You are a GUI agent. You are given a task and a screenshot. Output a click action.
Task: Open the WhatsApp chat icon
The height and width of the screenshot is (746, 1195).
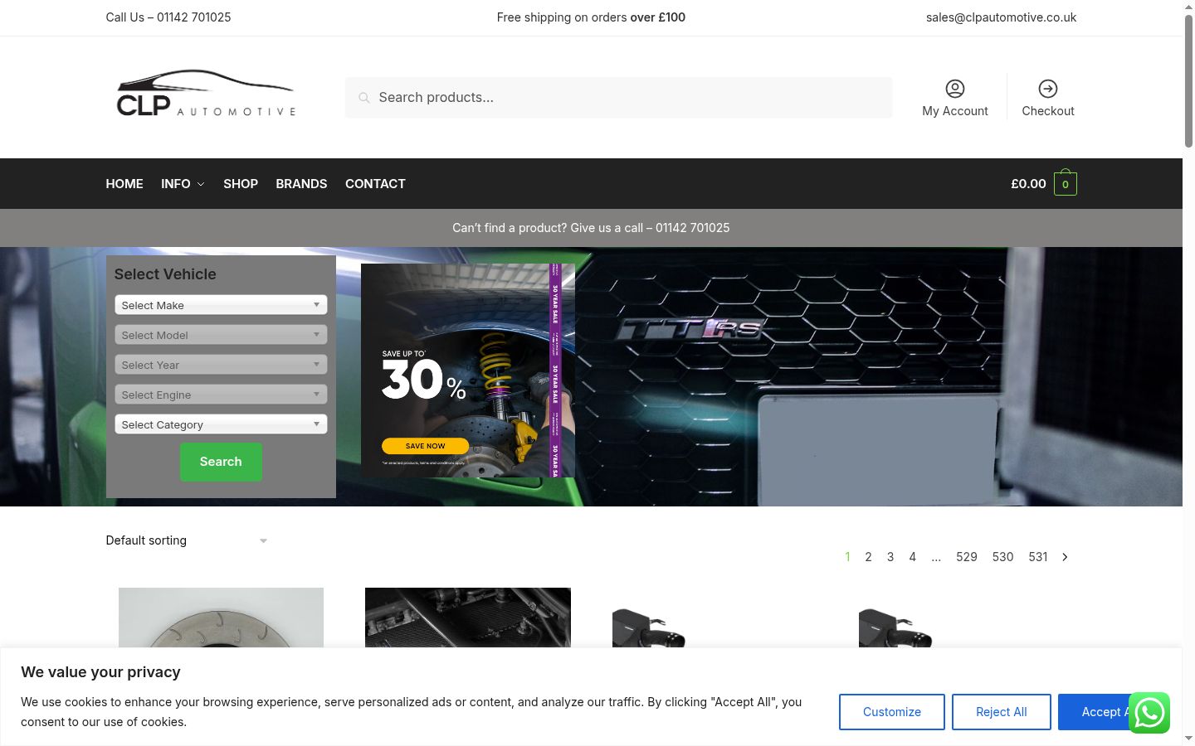pos(1149,713)
